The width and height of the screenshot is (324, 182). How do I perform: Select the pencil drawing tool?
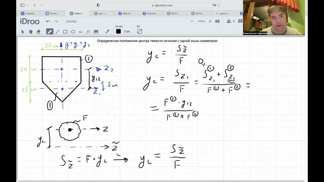point(50,32)
